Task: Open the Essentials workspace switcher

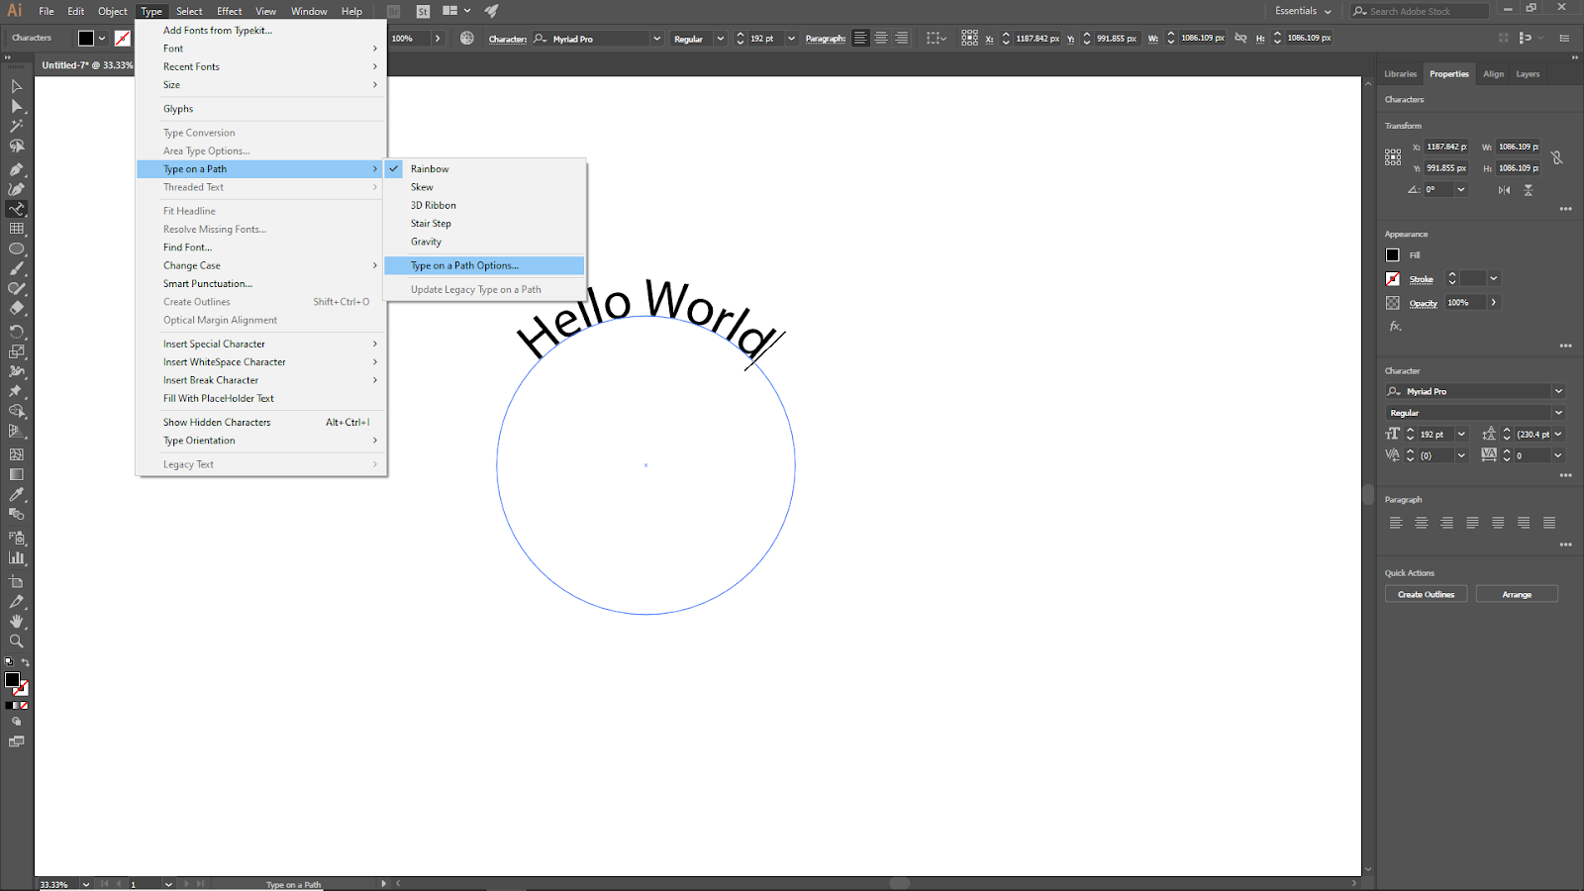Action: [1304, 11]
